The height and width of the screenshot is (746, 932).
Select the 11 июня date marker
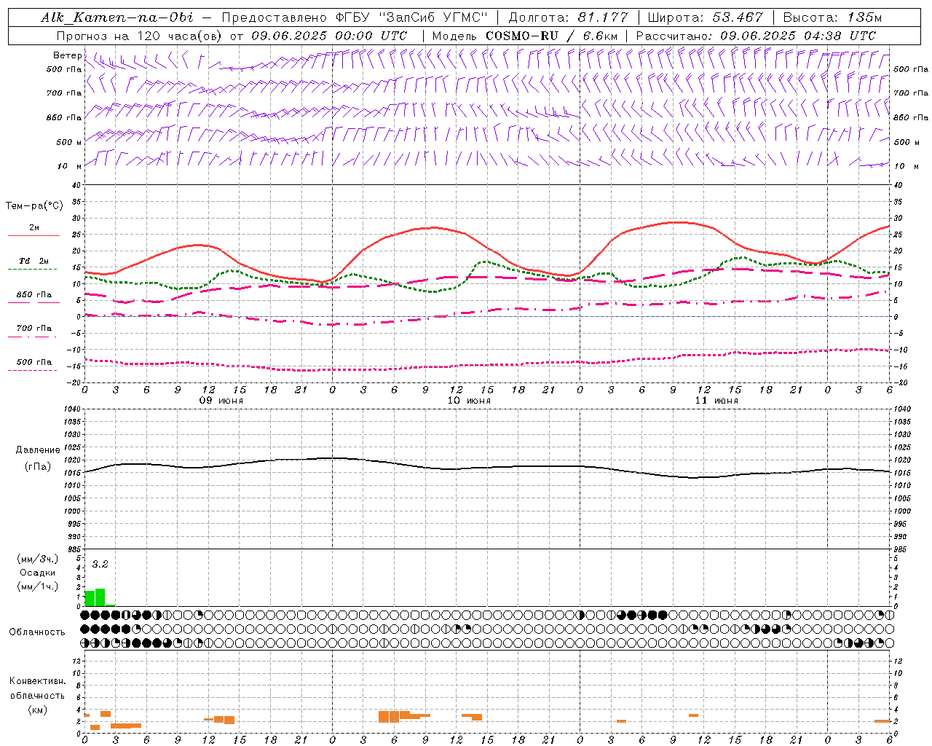[716, 401]
